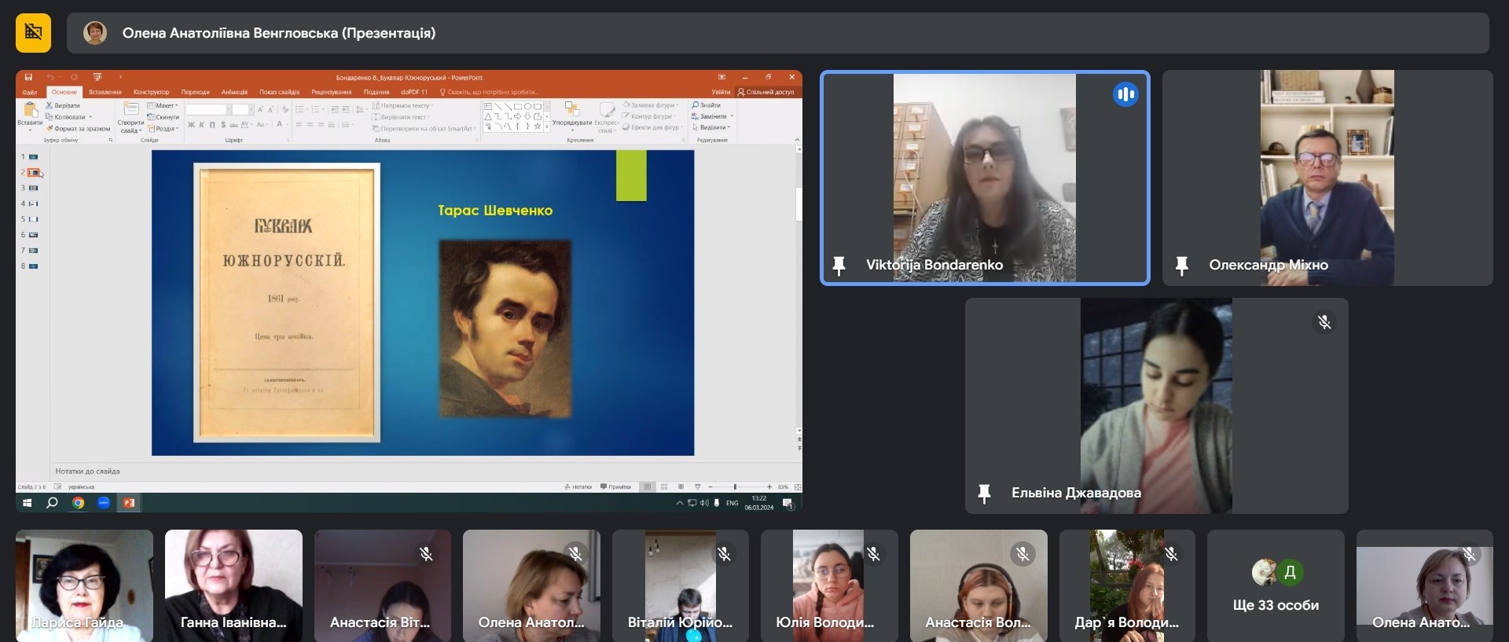Click the Спільний доступ share button
The width and height of the screenshot is (1509, 642).
tap(766, 92)
